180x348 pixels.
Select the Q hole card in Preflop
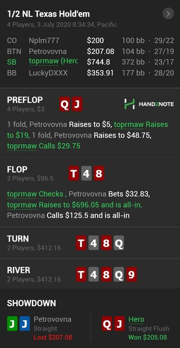click(x=64, y=104)
